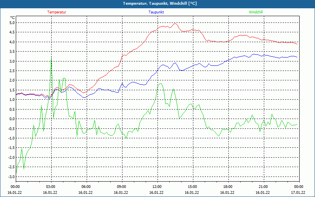The width and height of the screenshot is (315, 197).
Task: Click the 2,5 y-axis value
Action: tap(13, 71)
